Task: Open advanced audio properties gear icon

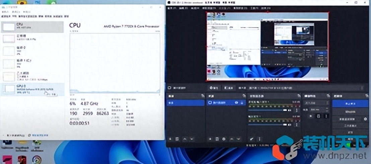Action: tap(252, 139)
